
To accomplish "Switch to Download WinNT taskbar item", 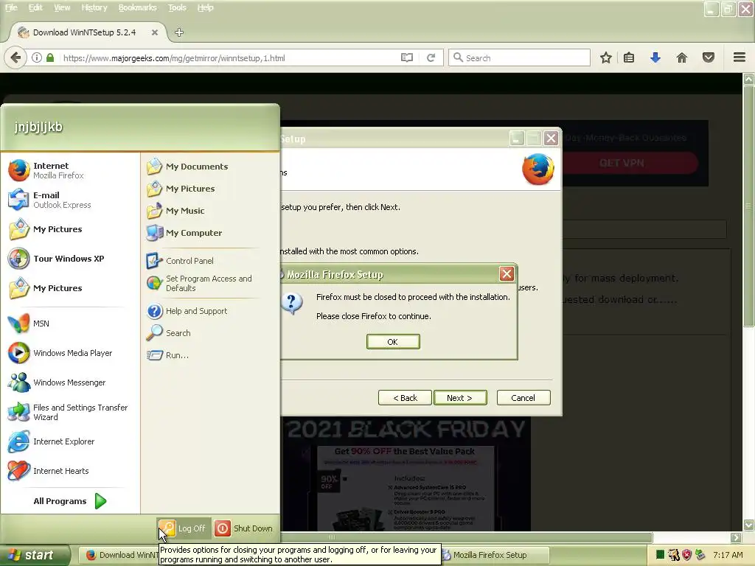I will pos(119,555).
